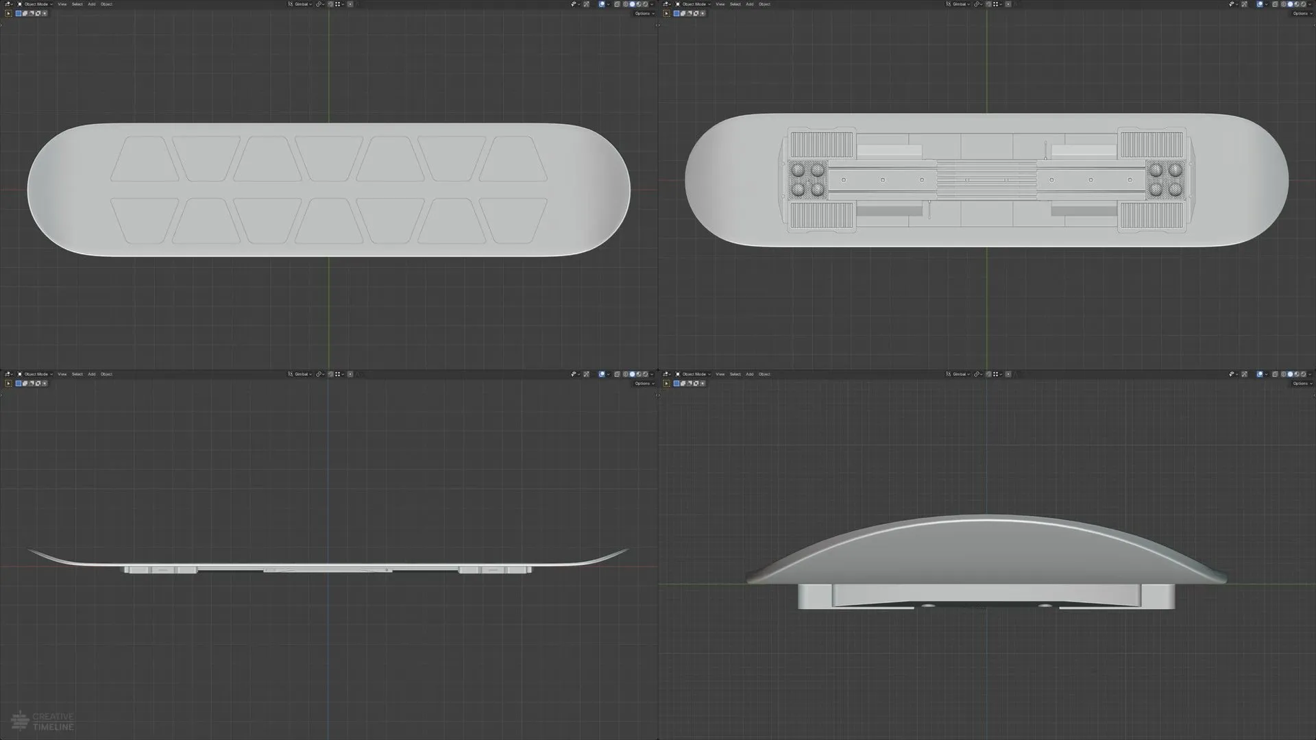Open object visibility filter in bottom-left viewport
1316x740 pixels.
click(575, 374)
